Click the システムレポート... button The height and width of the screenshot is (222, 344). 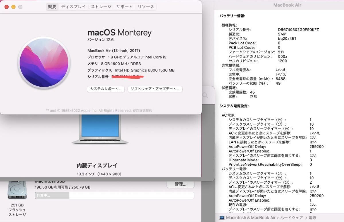tap(106, 89)
